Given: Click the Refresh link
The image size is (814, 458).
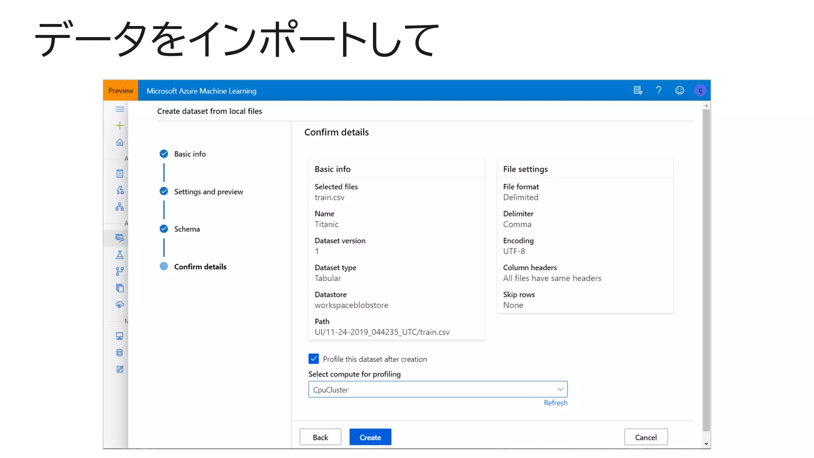Looking at the screenshot, I should [x=556, y=403].
